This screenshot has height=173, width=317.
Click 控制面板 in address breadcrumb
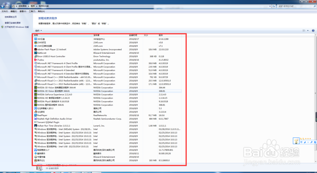[23, 6]
